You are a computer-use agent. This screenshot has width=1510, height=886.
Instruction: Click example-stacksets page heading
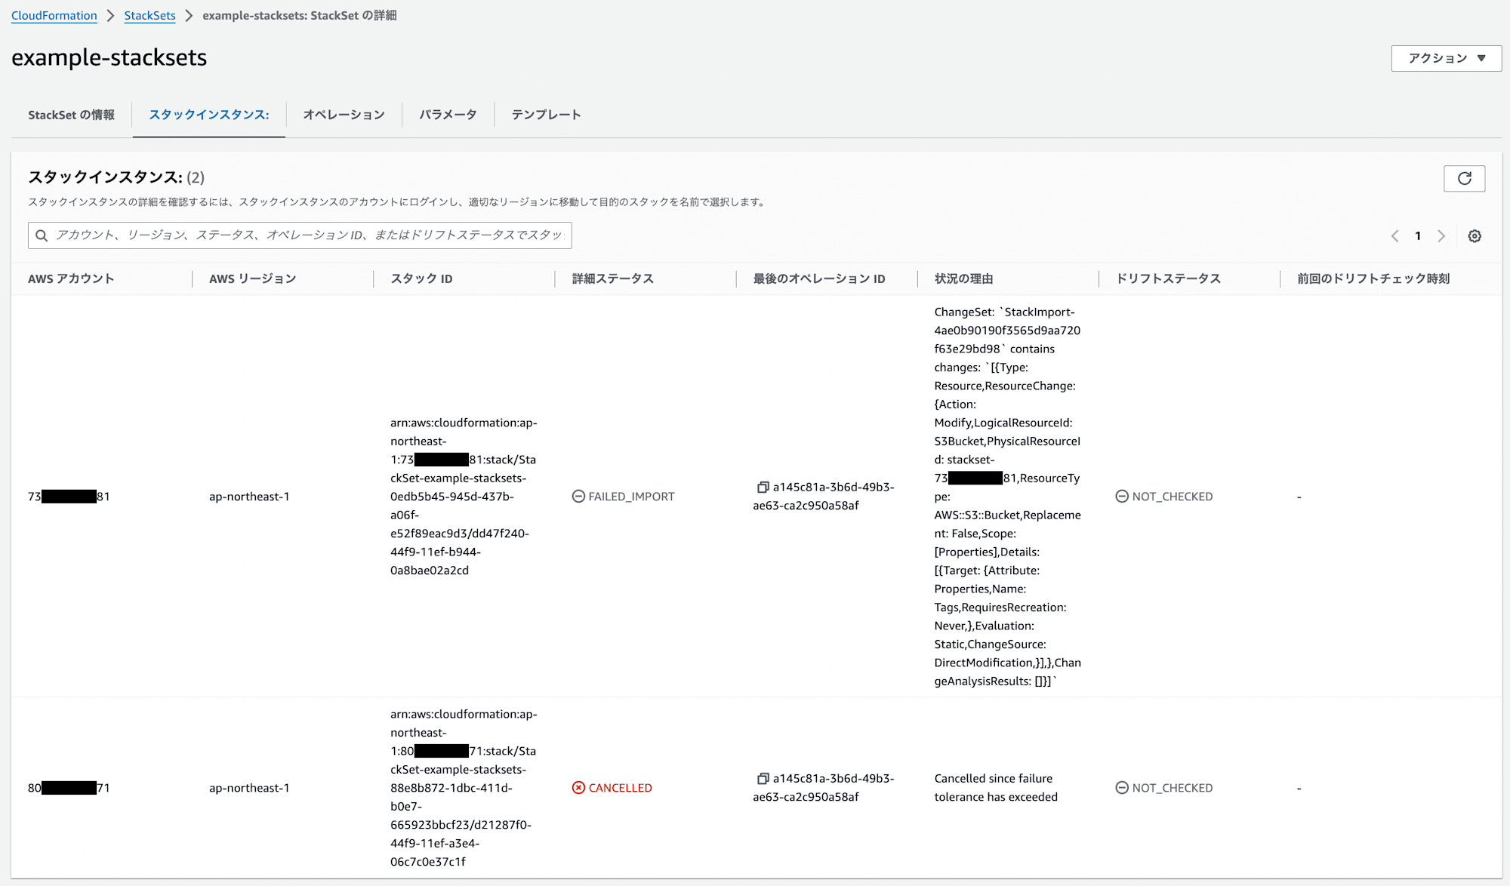coord(109,57)
